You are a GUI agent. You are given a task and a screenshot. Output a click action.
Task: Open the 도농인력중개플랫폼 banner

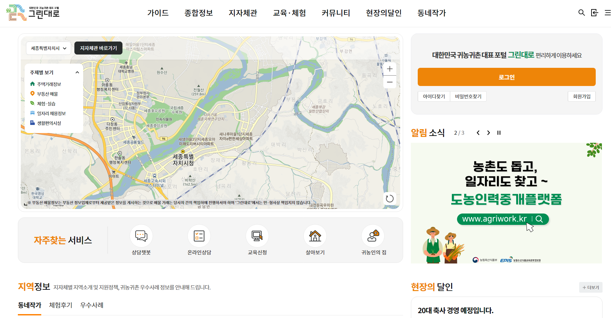[x=506, y=203]
